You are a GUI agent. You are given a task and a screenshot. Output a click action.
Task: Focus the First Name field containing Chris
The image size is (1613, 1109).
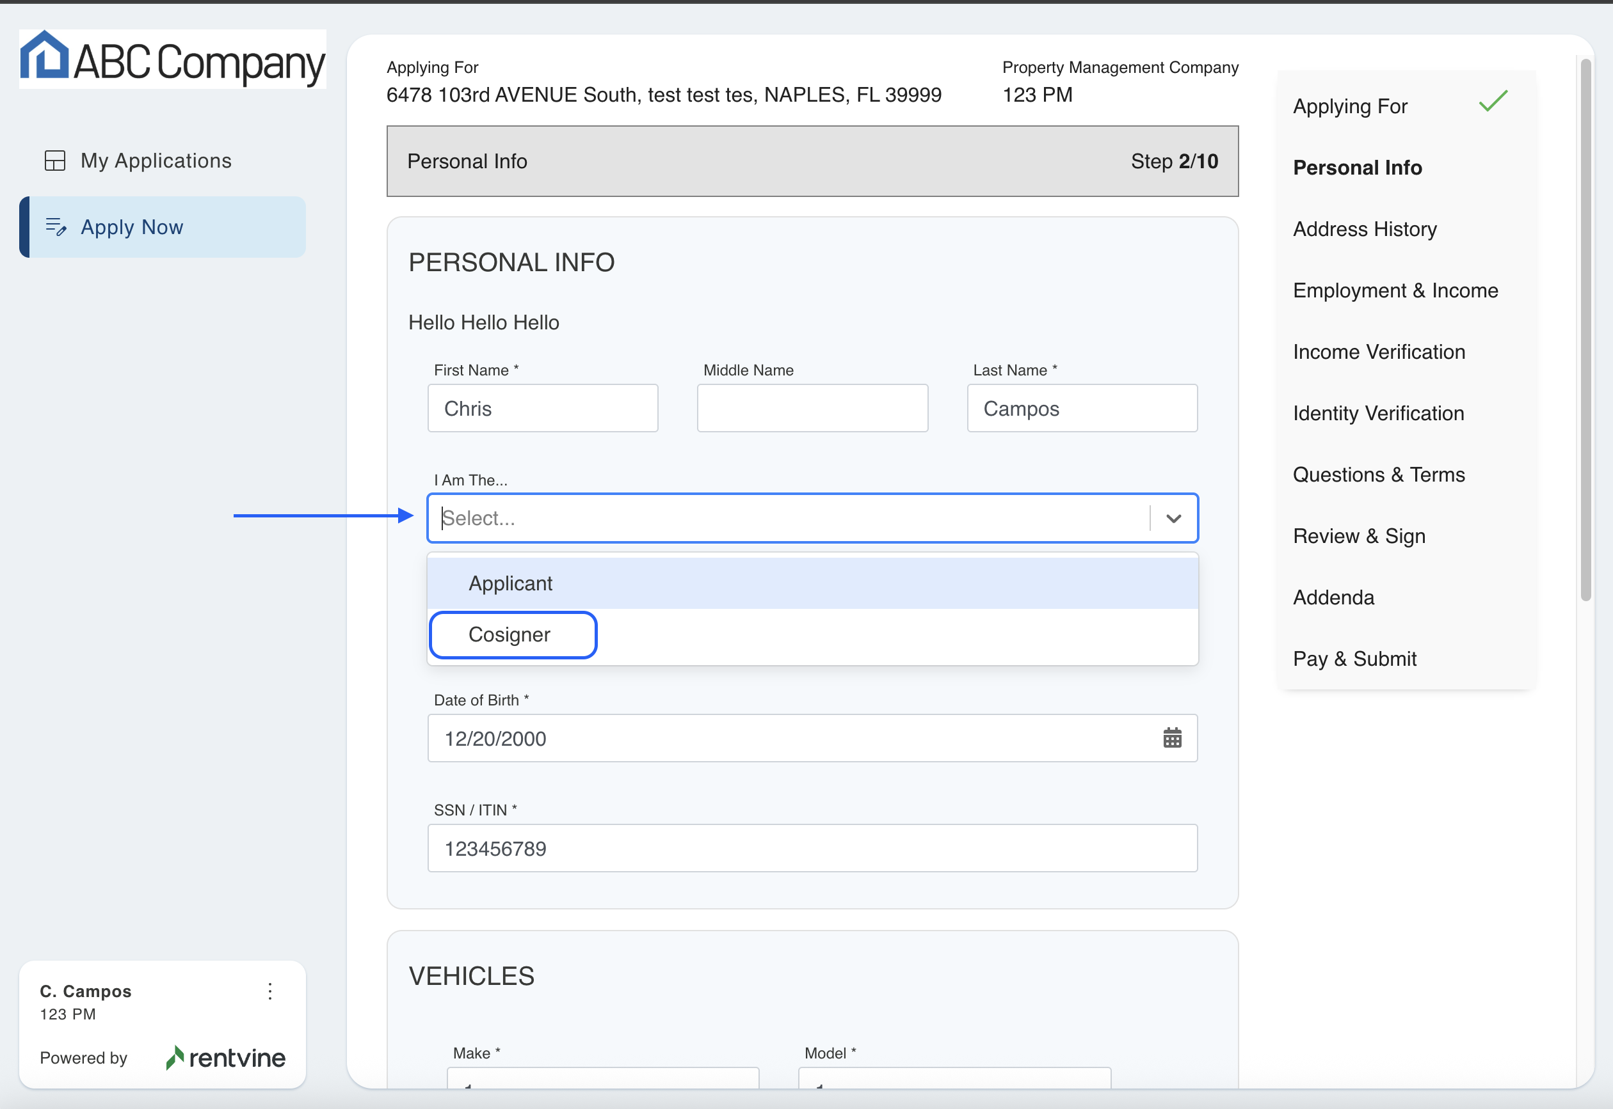(x=542, y=409)
